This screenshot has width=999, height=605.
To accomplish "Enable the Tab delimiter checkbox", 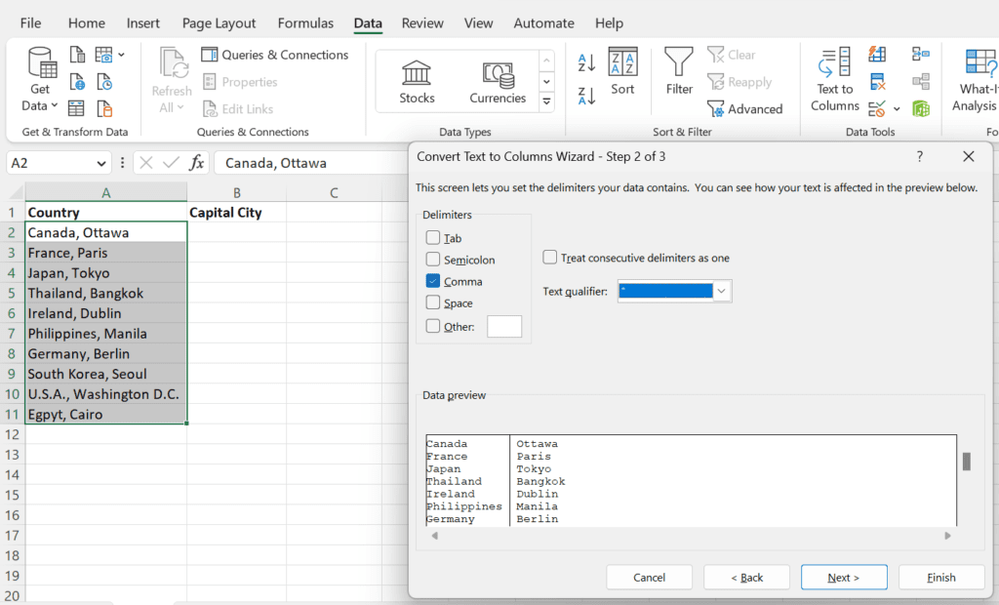I will 433,237.
